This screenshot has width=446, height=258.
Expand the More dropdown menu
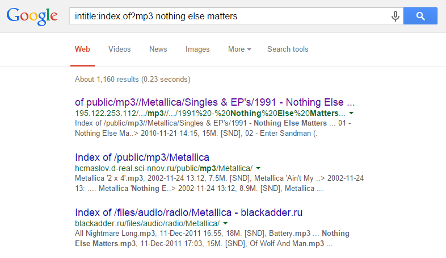pos(239,49)
